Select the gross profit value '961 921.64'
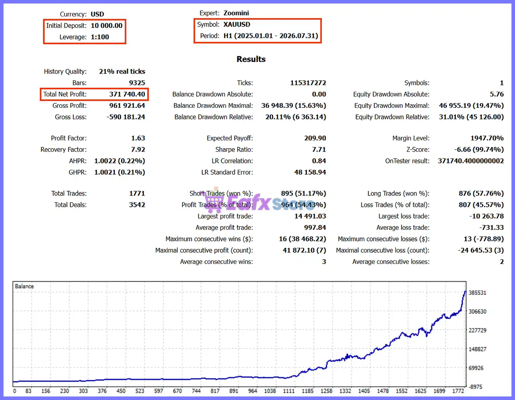This screenshot has height=400, width=515. click(127, 105)
